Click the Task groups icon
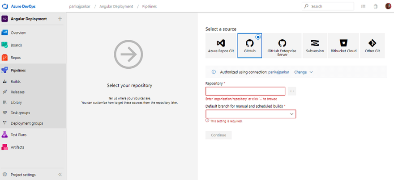The width and height of the screenshot is (394, 180). point(4,113)
